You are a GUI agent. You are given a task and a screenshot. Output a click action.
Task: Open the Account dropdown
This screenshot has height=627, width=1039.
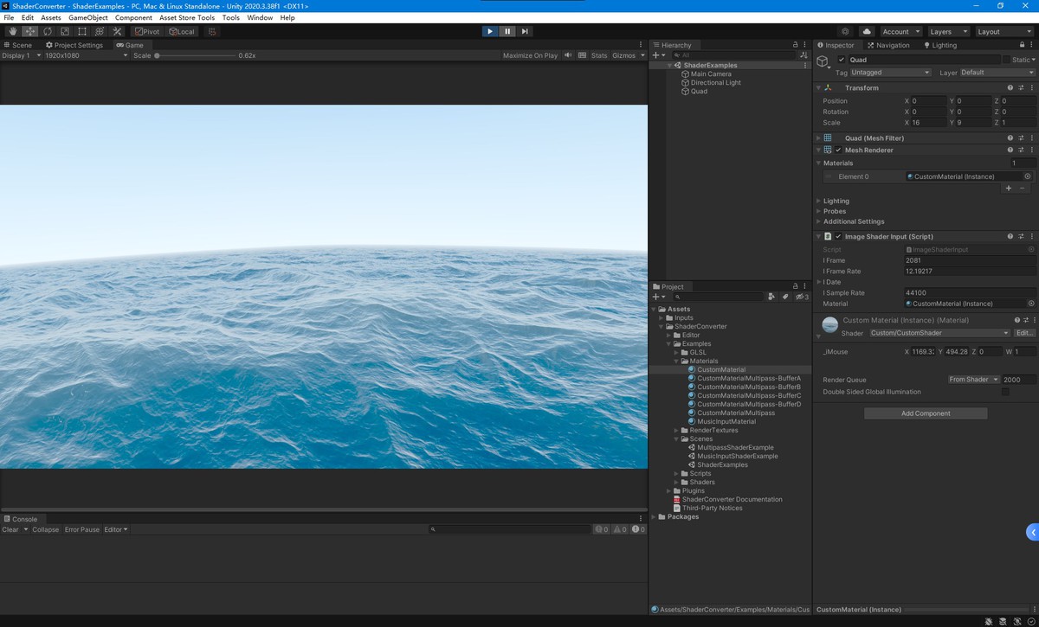pos(900,31)
